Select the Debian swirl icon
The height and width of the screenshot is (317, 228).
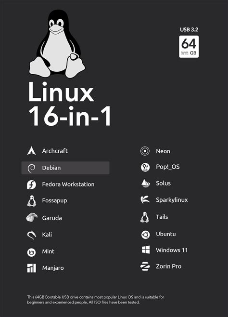pyautogui.click(x=31, y=168)
